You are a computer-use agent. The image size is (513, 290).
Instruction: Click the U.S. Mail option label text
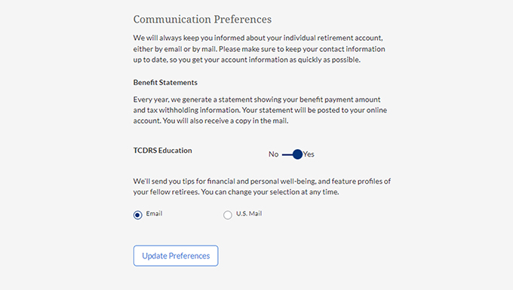pyautogui.click(x=249, y=214)
